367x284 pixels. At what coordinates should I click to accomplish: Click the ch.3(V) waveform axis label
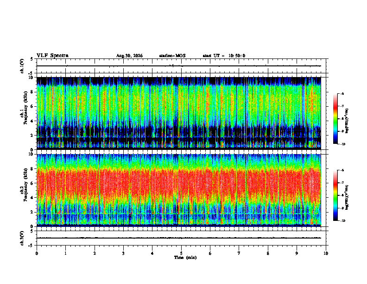(x=22, y=238)
